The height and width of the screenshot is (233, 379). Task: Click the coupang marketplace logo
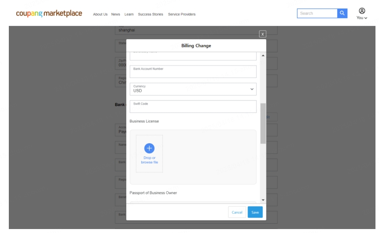point(49,14)
